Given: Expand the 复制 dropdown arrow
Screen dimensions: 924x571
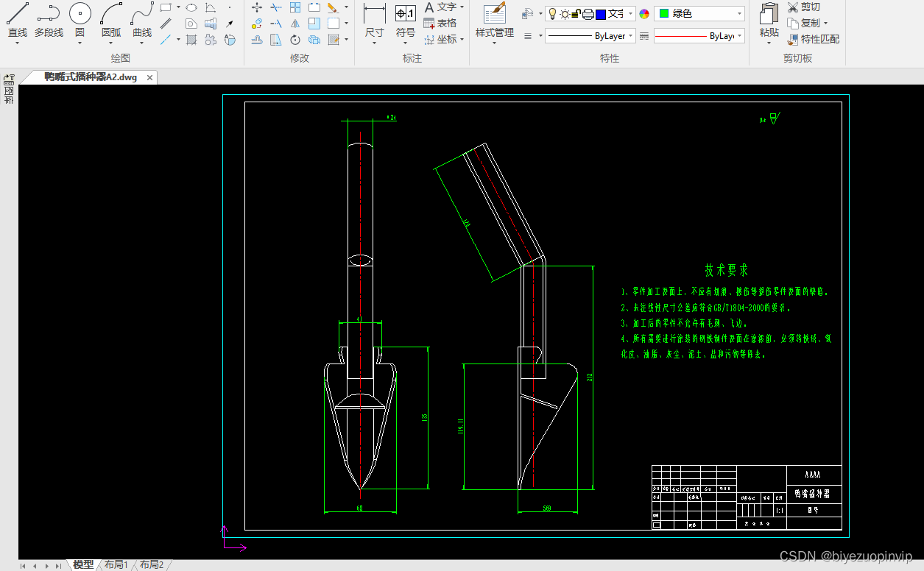Looking at the screenshot, I should click(825, 24).
